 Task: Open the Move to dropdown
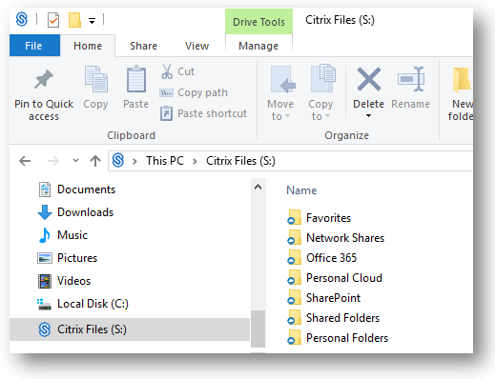pyautogui.click(x=280, y=110)
